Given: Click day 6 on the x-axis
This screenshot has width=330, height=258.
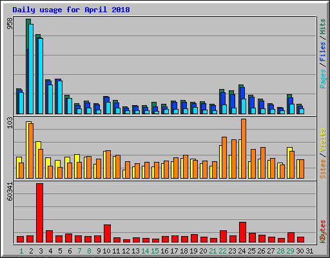Looking at the screenshot, I should click(x=70, y=251).
